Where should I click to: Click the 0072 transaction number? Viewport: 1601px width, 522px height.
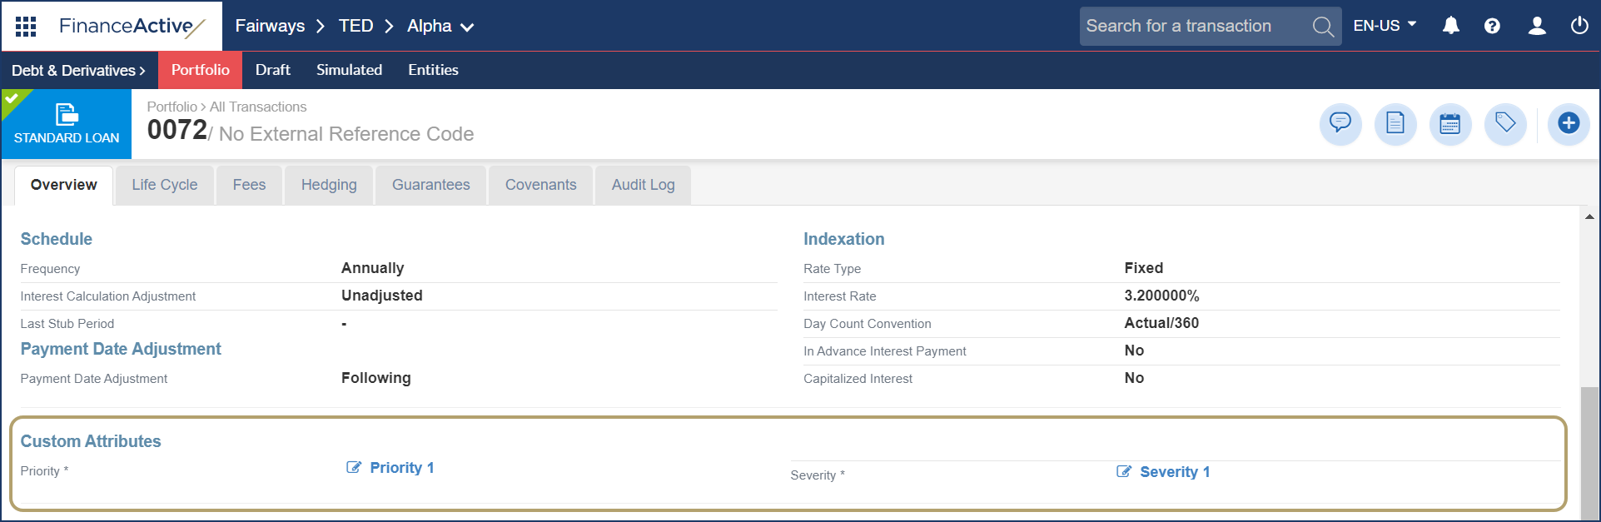pyautogui.click(x=177, y=130)
